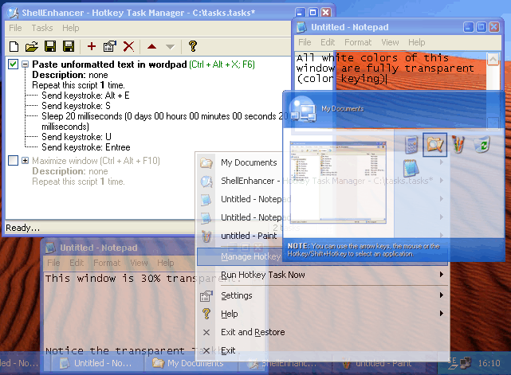Select 'Send keystroke: U' row

[x=77, y=137]
